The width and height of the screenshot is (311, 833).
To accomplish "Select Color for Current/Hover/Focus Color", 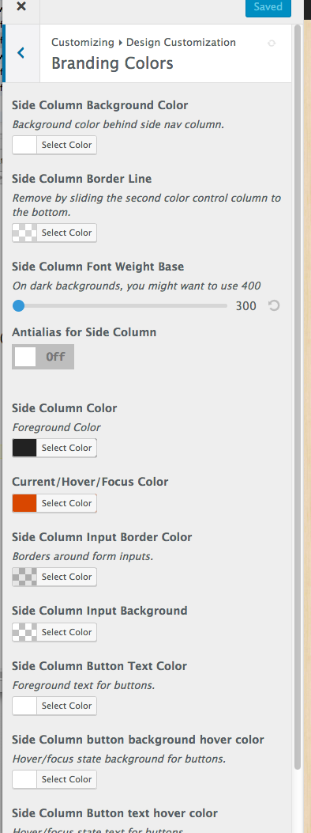I will 67,503.
